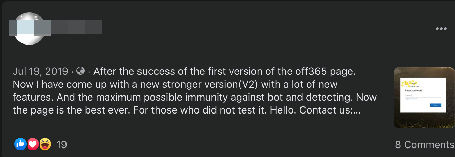
Task: Open the three-dot post options menu
Action: coord(441,29)
